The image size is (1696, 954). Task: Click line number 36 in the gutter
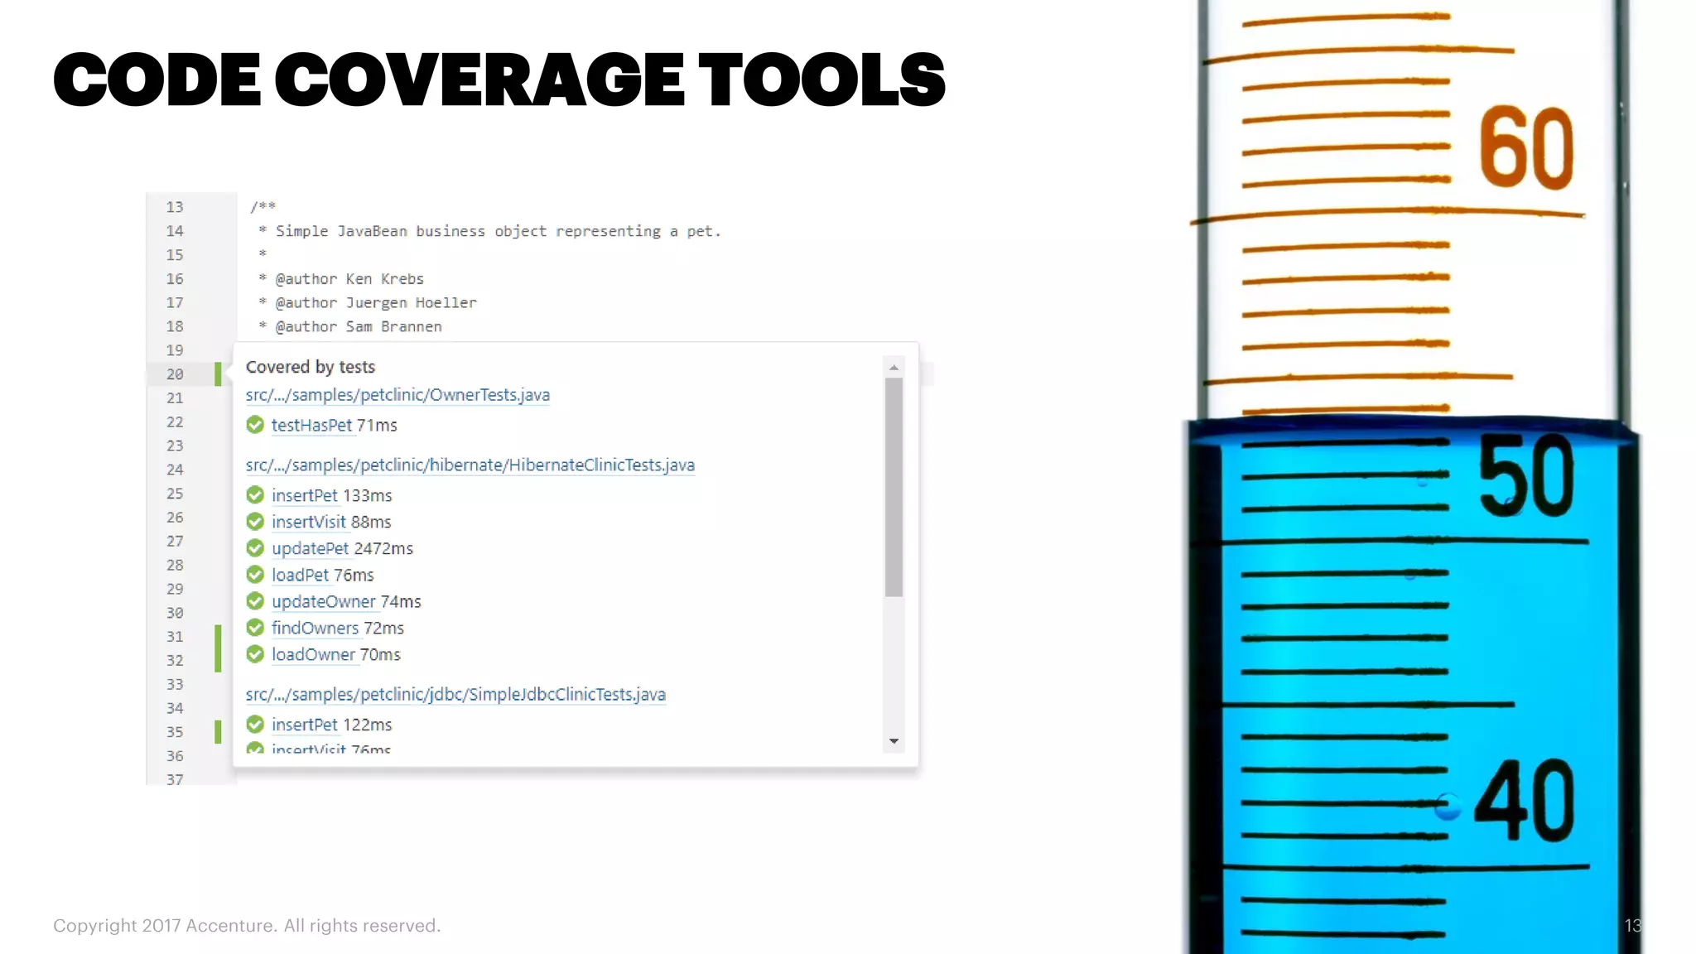click(175, 756)
